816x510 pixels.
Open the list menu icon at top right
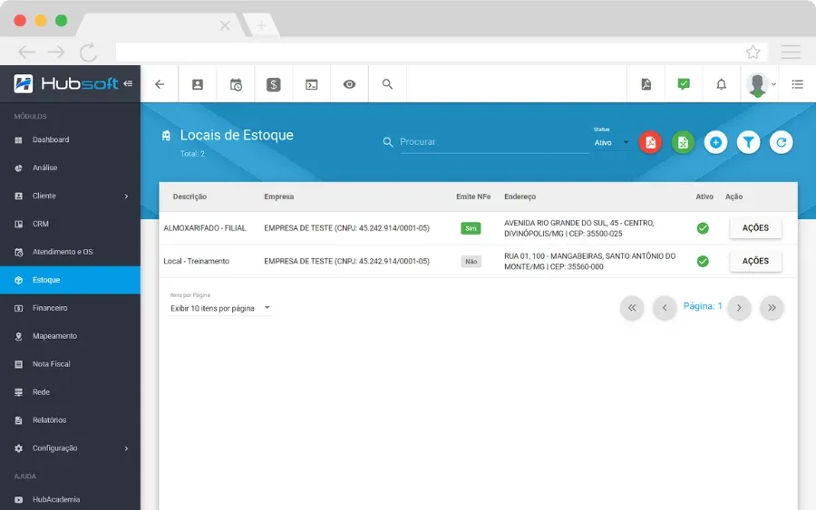click(797, 84)
